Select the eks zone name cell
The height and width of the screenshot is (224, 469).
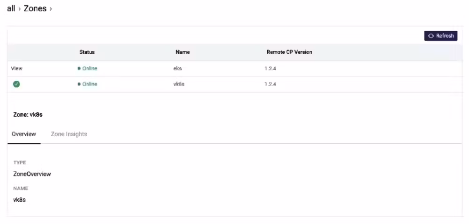[x=177, y=69]
